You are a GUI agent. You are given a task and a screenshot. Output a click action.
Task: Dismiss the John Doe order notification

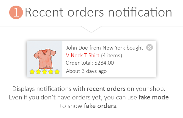coord(149,47)
